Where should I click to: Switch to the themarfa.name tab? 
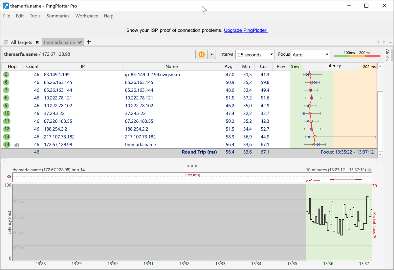63,42
